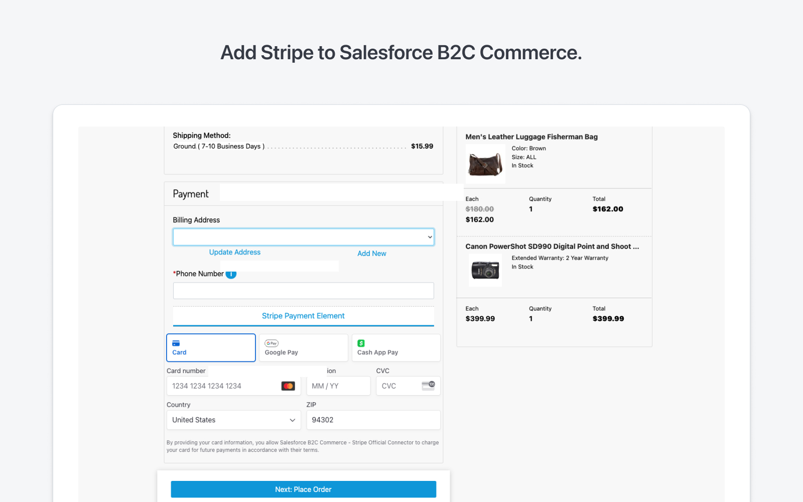The height and width of the screenshot is (502, 803).
Task: Click the CVC card graphic icon
Action: pyautogui.click(x=430, y=386)
